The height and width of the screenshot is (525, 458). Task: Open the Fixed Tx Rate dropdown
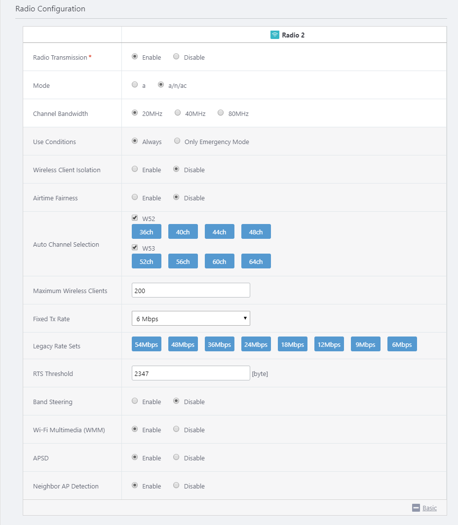pos(191,318)
